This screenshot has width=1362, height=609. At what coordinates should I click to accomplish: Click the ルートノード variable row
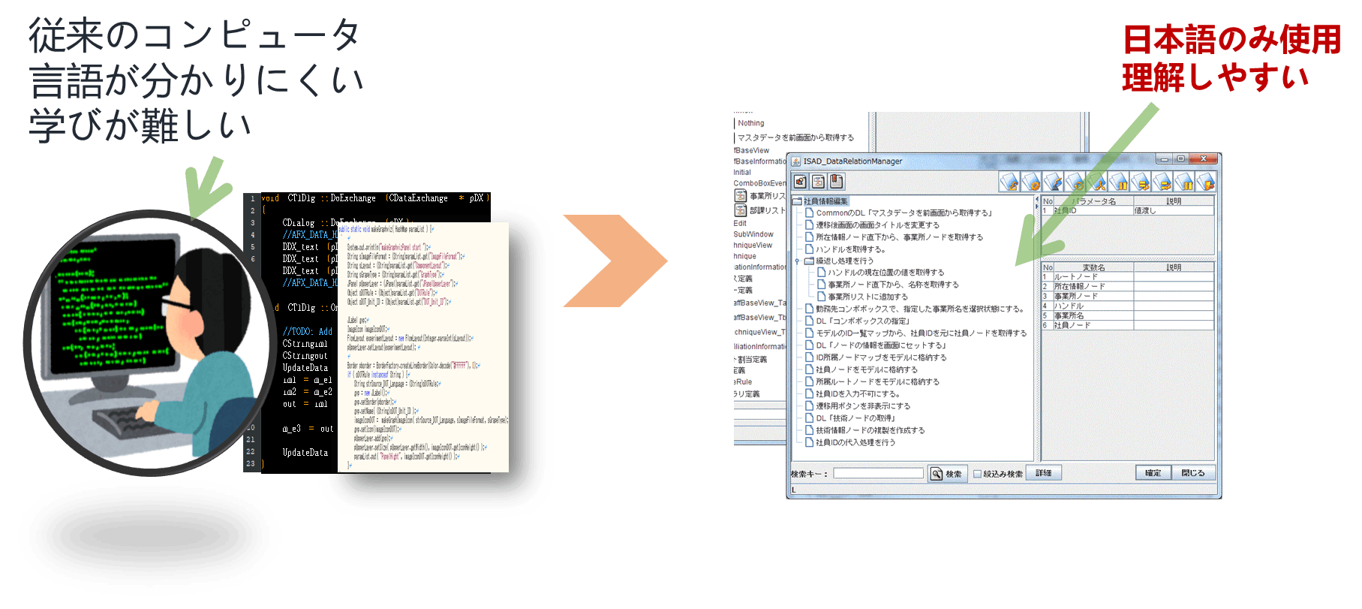(x=1128, y=277)
